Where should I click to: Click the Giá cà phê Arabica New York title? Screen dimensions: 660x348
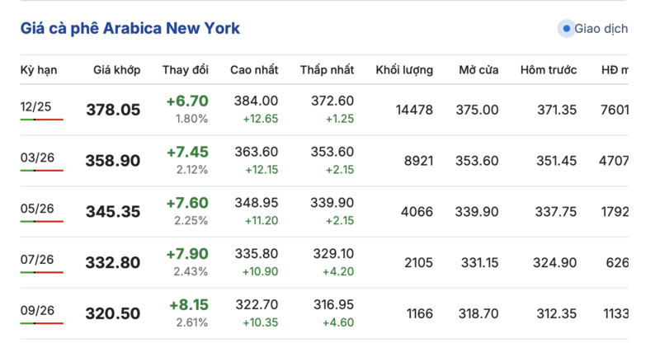click(x=130, y=29)
